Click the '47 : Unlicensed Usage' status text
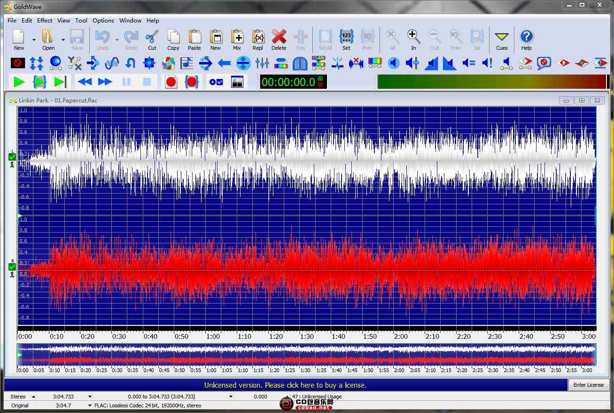 coord(317,397)
